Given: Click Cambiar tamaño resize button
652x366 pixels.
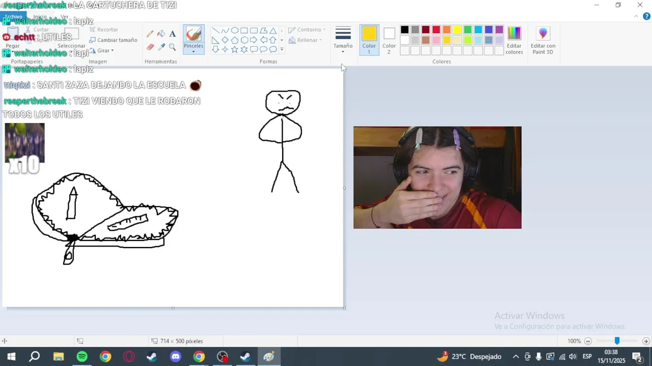Looking at the screenshot, I should pyautogui.click(x=113, y=40).
